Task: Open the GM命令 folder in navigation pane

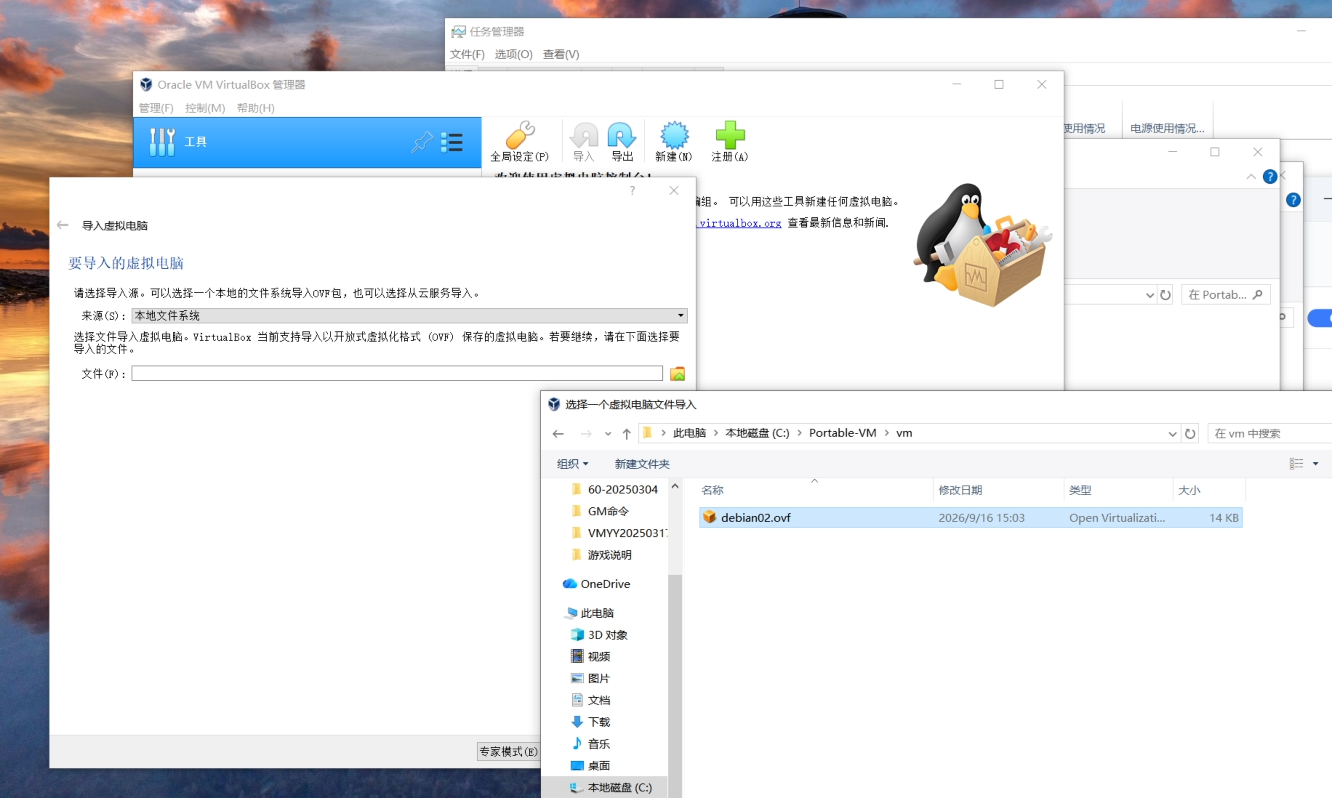Action: pyautogui.click(x=600, y=511)
